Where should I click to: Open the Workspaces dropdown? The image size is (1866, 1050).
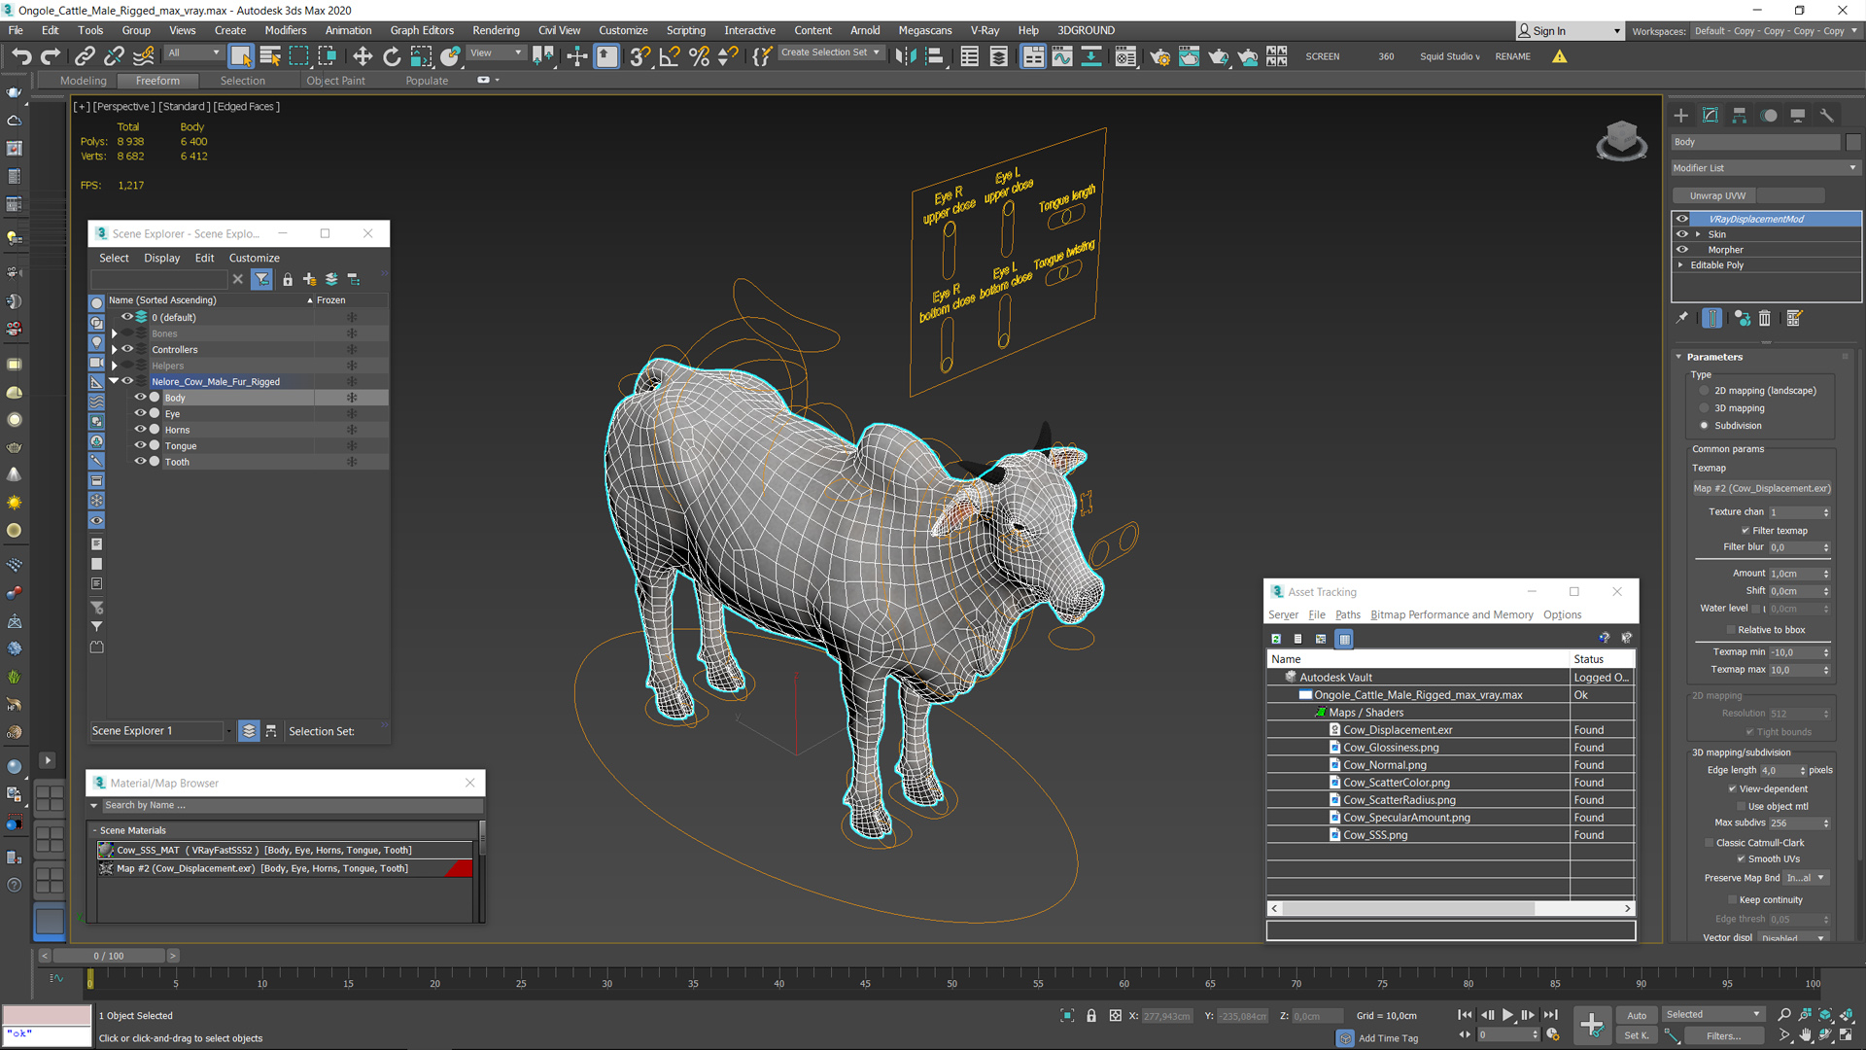(1774, 31)
